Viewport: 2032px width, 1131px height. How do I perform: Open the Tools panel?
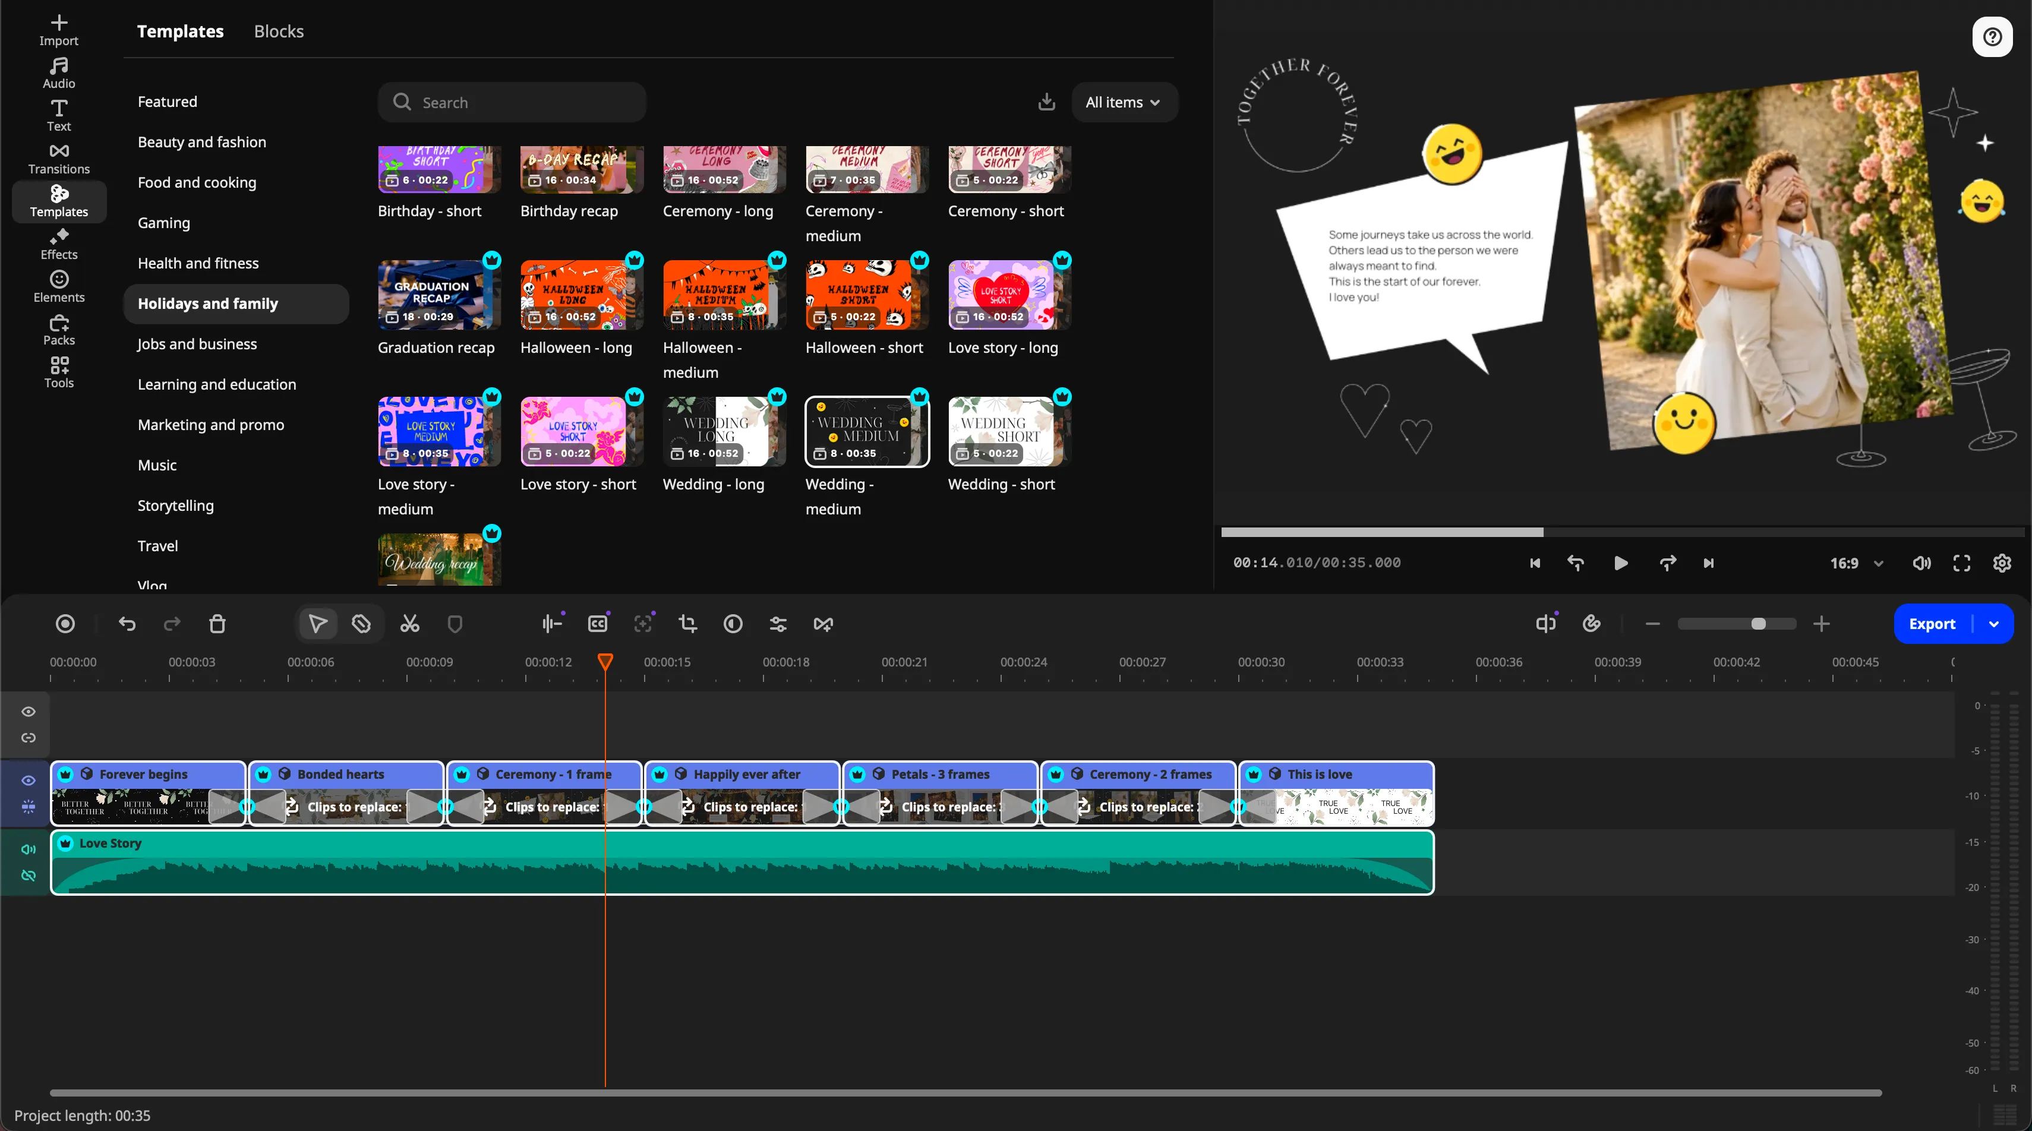click(x=58, y=372)
